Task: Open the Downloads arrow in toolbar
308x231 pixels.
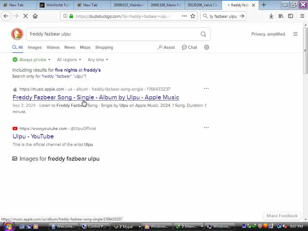Action: click(x=271, y=16)
